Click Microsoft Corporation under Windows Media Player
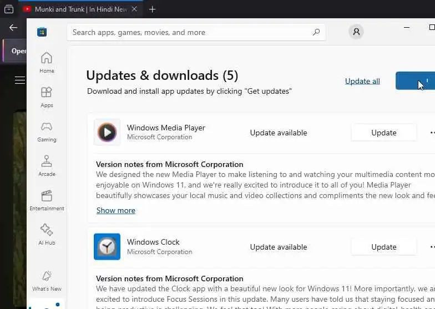 click(160, 137)
